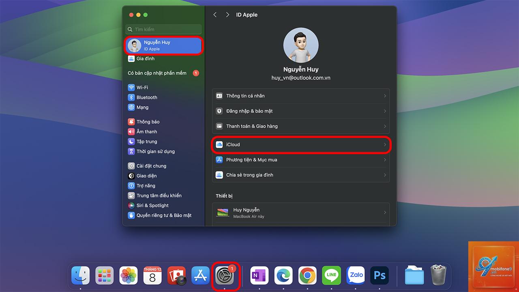Expand the Thông tin cá nhân row chevron
This screenshot has height=292, width=519.
coord(385,96)
